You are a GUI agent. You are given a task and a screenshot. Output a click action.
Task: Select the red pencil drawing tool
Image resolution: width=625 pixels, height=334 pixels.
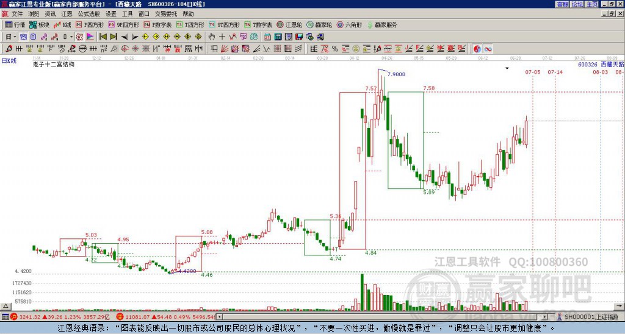click(9, 49)
